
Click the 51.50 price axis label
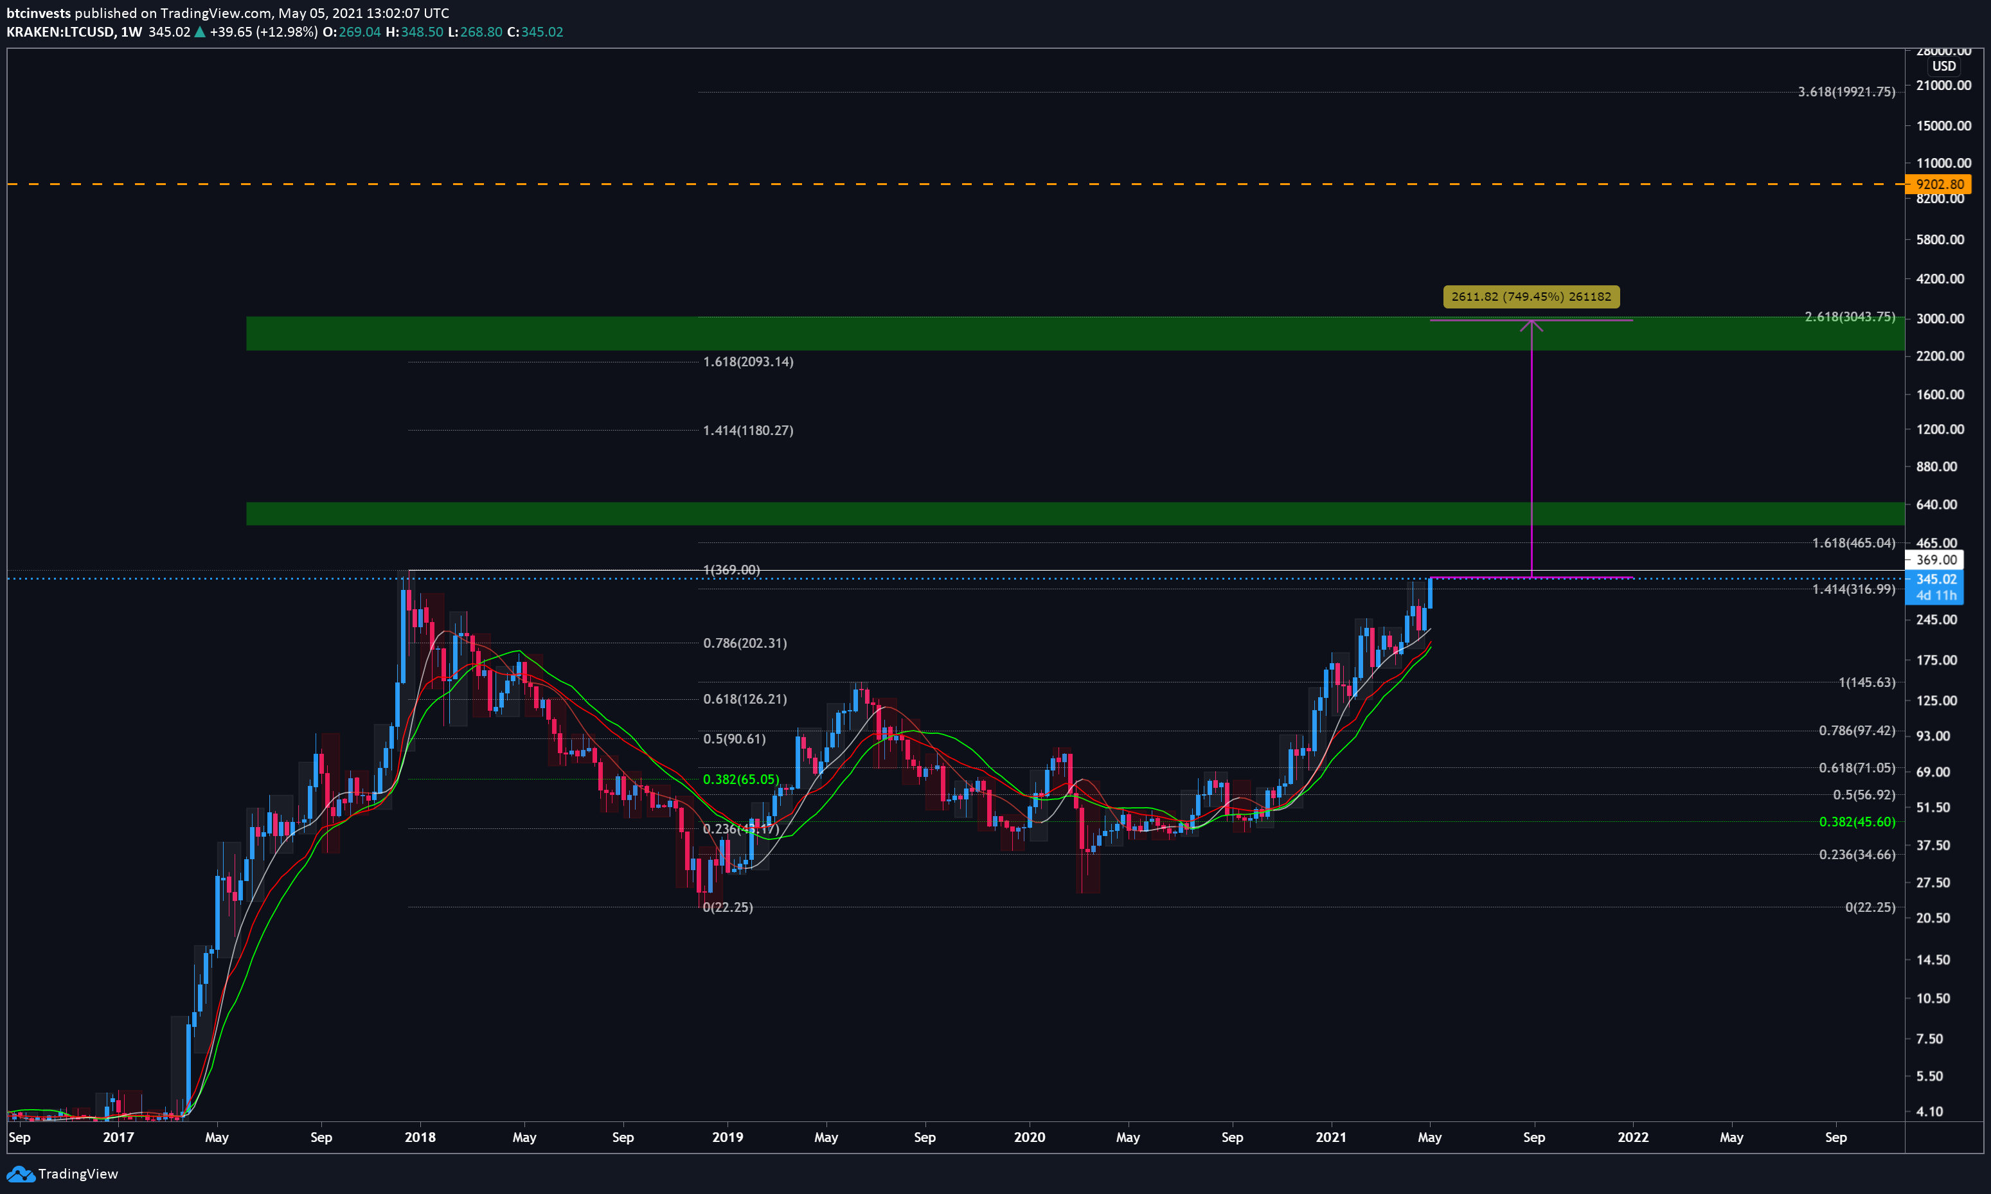[1933, 808]
